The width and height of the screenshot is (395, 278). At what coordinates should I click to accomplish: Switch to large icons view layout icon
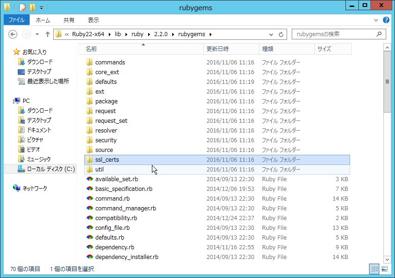click(384, 269)
